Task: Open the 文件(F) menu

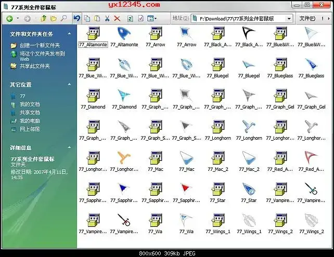Action: click(307, 19)
